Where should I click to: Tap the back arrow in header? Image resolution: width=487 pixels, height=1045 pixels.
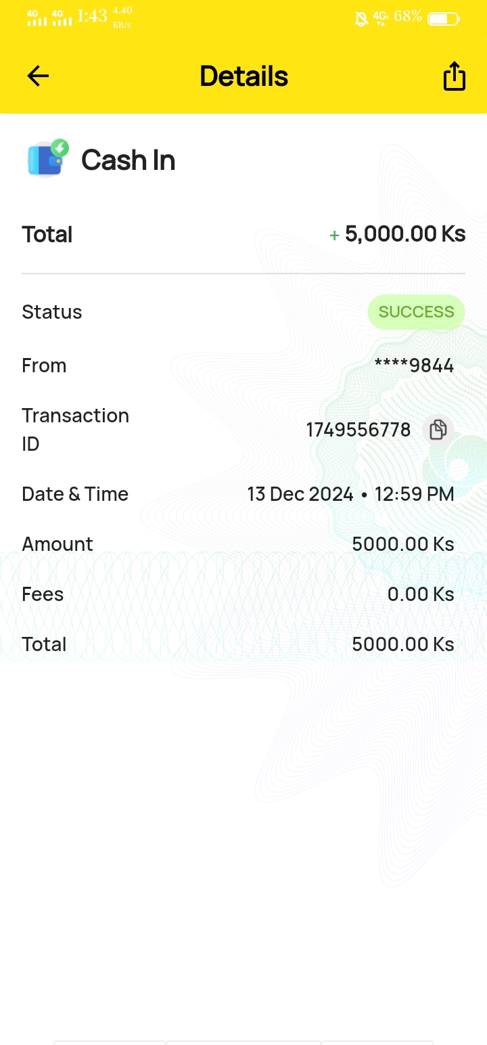[38, 76]
